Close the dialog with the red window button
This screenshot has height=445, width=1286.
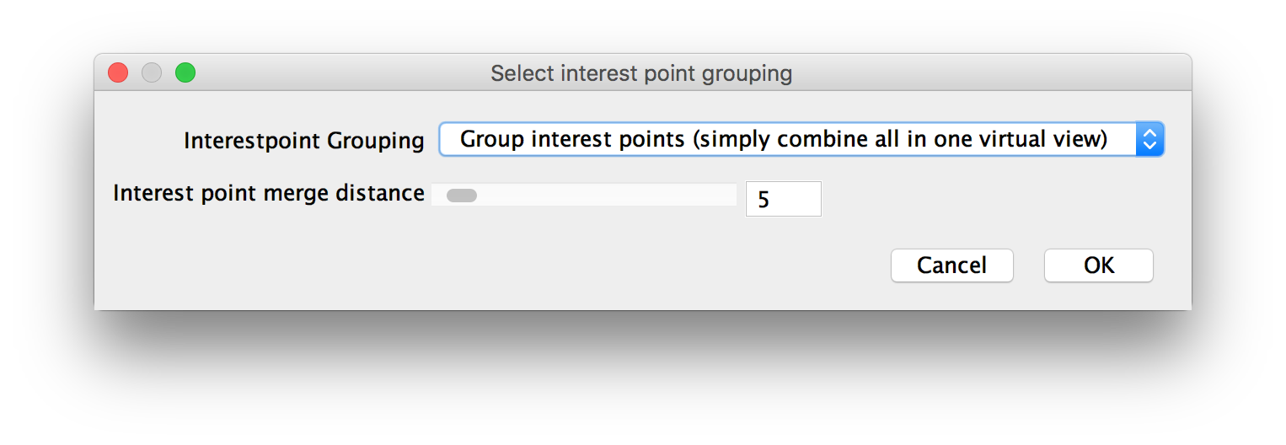[118, 73]
